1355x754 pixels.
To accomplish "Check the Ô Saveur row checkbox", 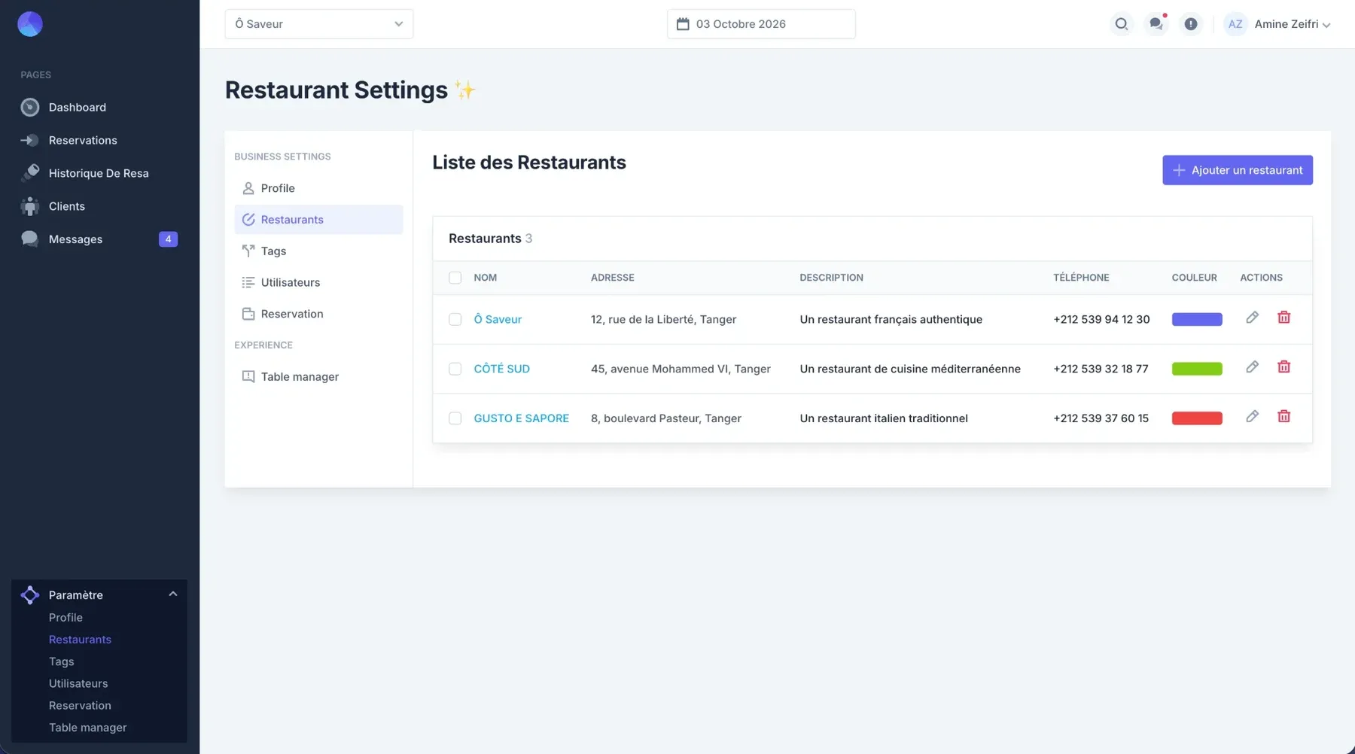I will point(455,319).
